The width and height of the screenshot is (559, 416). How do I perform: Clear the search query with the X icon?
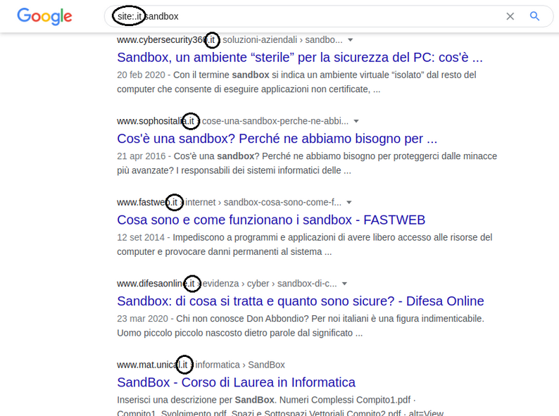point(510,16)
